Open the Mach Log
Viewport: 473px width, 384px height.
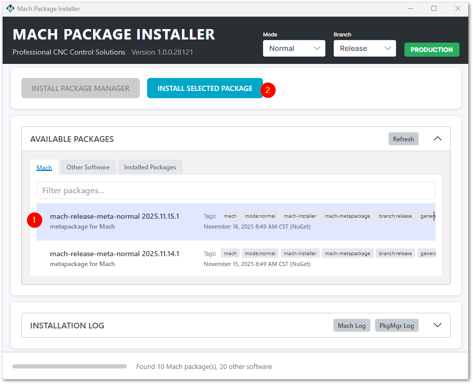point(352,325)
